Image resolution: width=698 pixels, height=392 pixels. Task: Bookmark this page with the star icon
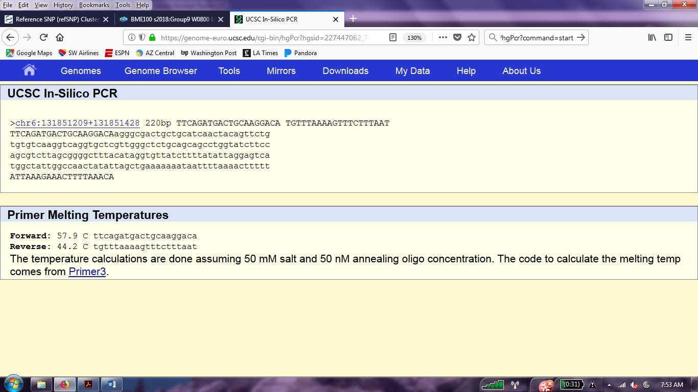[472, 37]
